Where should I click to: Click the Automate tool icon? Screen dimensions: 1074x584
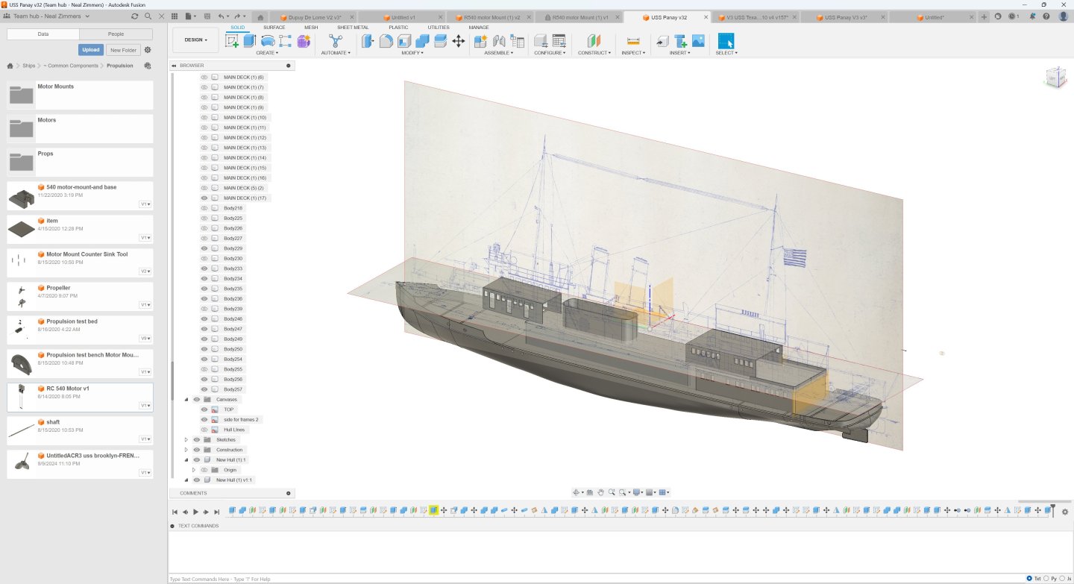[x=336, y=41]
